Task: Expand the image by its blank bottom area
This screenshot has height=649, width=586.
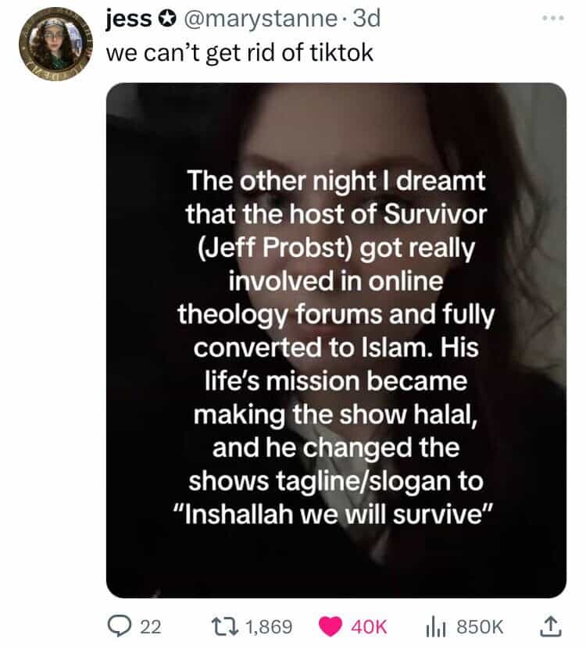Action: tap(336, 565)
